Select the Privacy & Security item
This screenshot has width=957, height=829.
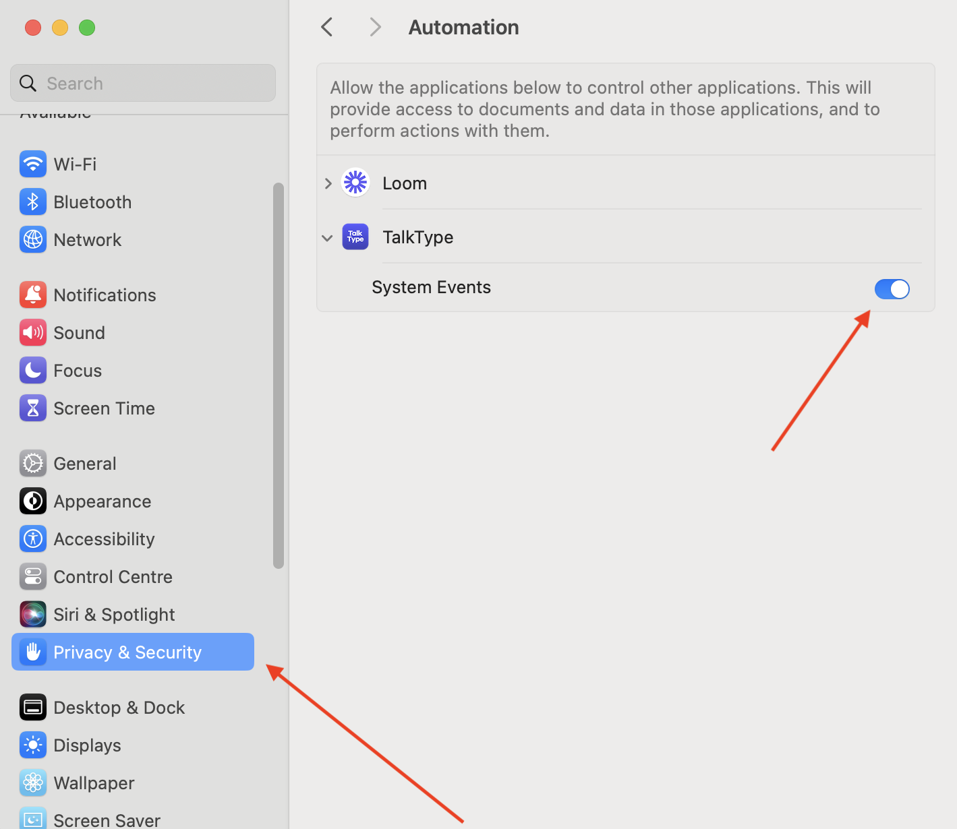[x=133, y=652]
